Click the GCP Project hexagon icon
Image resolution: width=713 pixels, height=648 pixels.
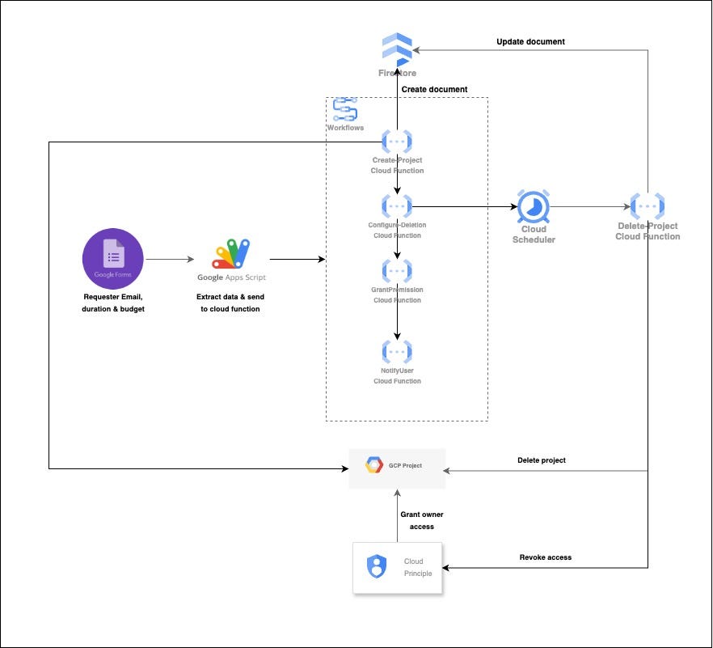click(x=373, y=465)
